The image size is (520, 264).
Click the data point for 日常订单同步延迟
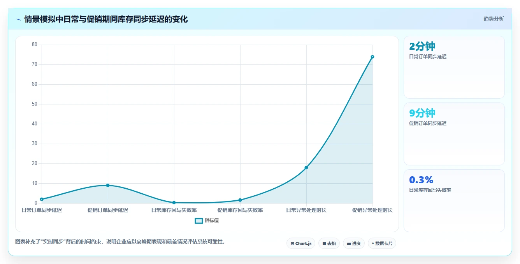(x=42, y=199)
